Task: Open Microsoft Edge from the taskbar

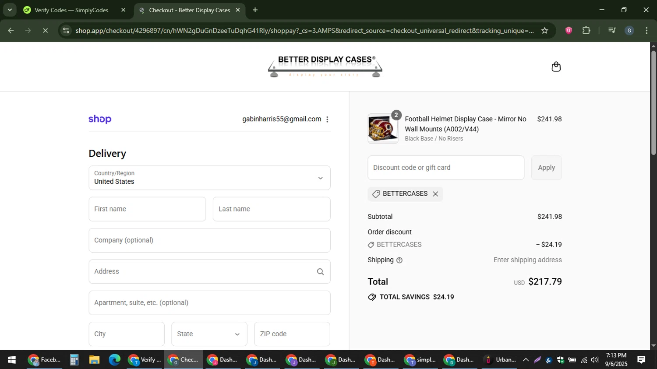Action: pos(114,360)
